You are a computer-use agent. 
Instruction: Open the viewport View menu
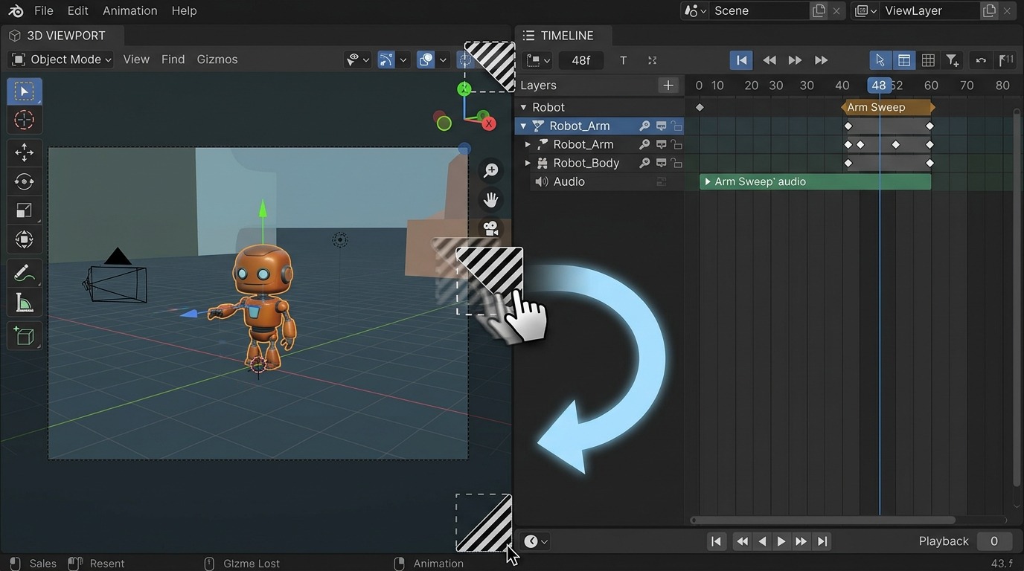(136, 59)
